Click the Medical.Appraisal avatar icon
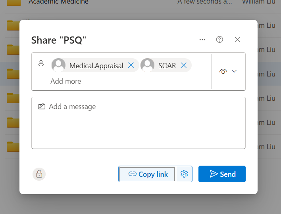281x214 pixels. coord(59,65)
